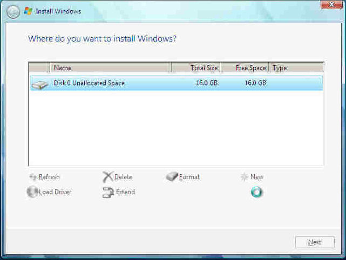This screenshot has width=346, height=260.
Task: Open the Load Driver text link
Action: (55, 192)
